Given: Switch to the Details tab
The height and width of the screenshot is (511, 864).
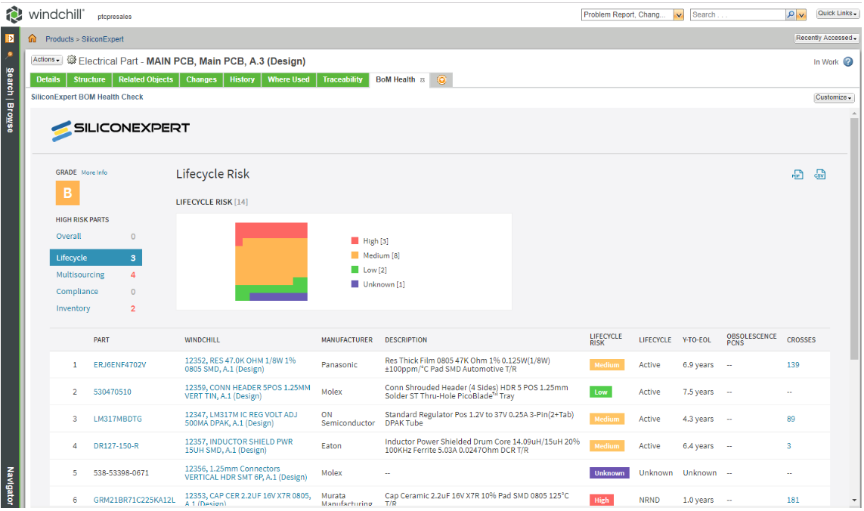Looking at the screenshot, I should pyautogui.click(x=48, y=80).
